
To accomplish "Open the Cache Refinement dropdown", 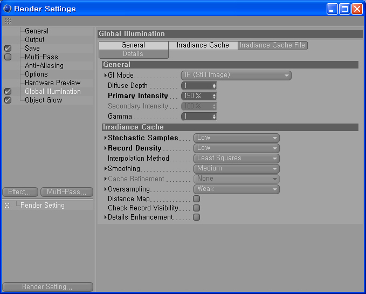I will pos(237,179).
